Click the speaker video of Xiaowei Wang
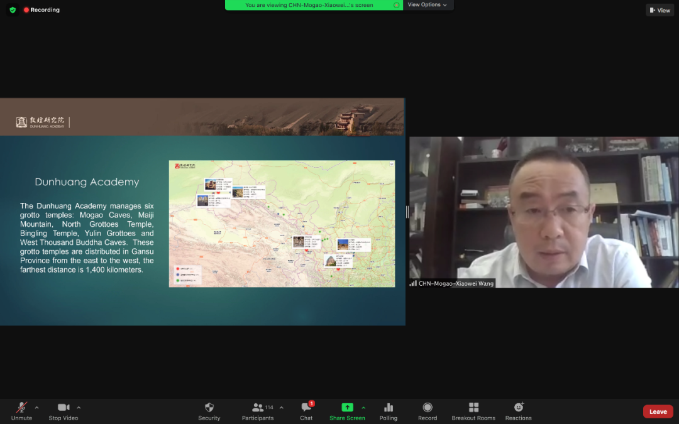 coord(544,212)
